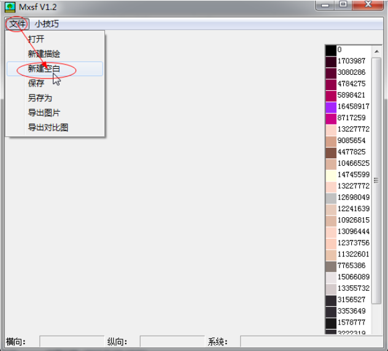Click the Mxsf app icon in title bar
The image size is (388, 351).
[10, 7]
